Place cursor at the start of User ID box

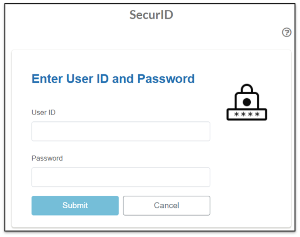click(36, 131)
